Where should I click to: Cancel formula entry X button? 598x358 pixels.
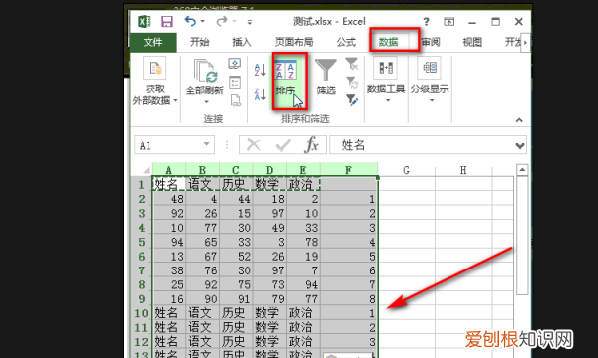pos(254,145)
